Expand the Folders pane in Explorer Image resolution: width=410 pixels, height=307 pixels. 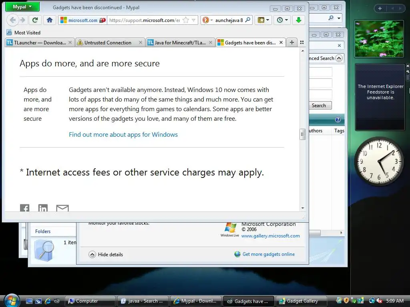tap(43, 231)
